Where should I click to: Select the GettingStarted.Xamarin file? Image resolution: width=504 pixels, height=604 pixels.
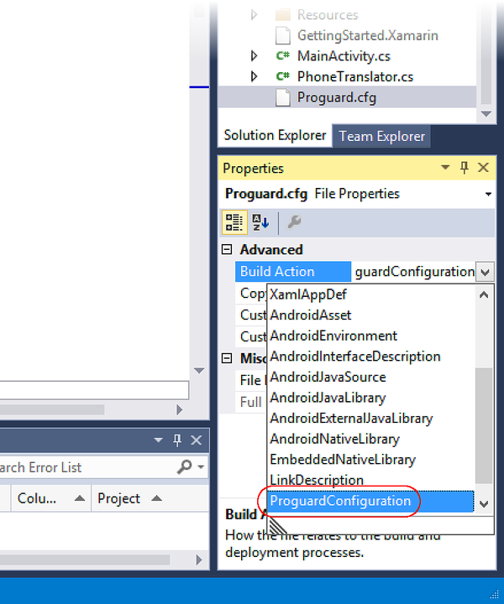tap(367, 36)
